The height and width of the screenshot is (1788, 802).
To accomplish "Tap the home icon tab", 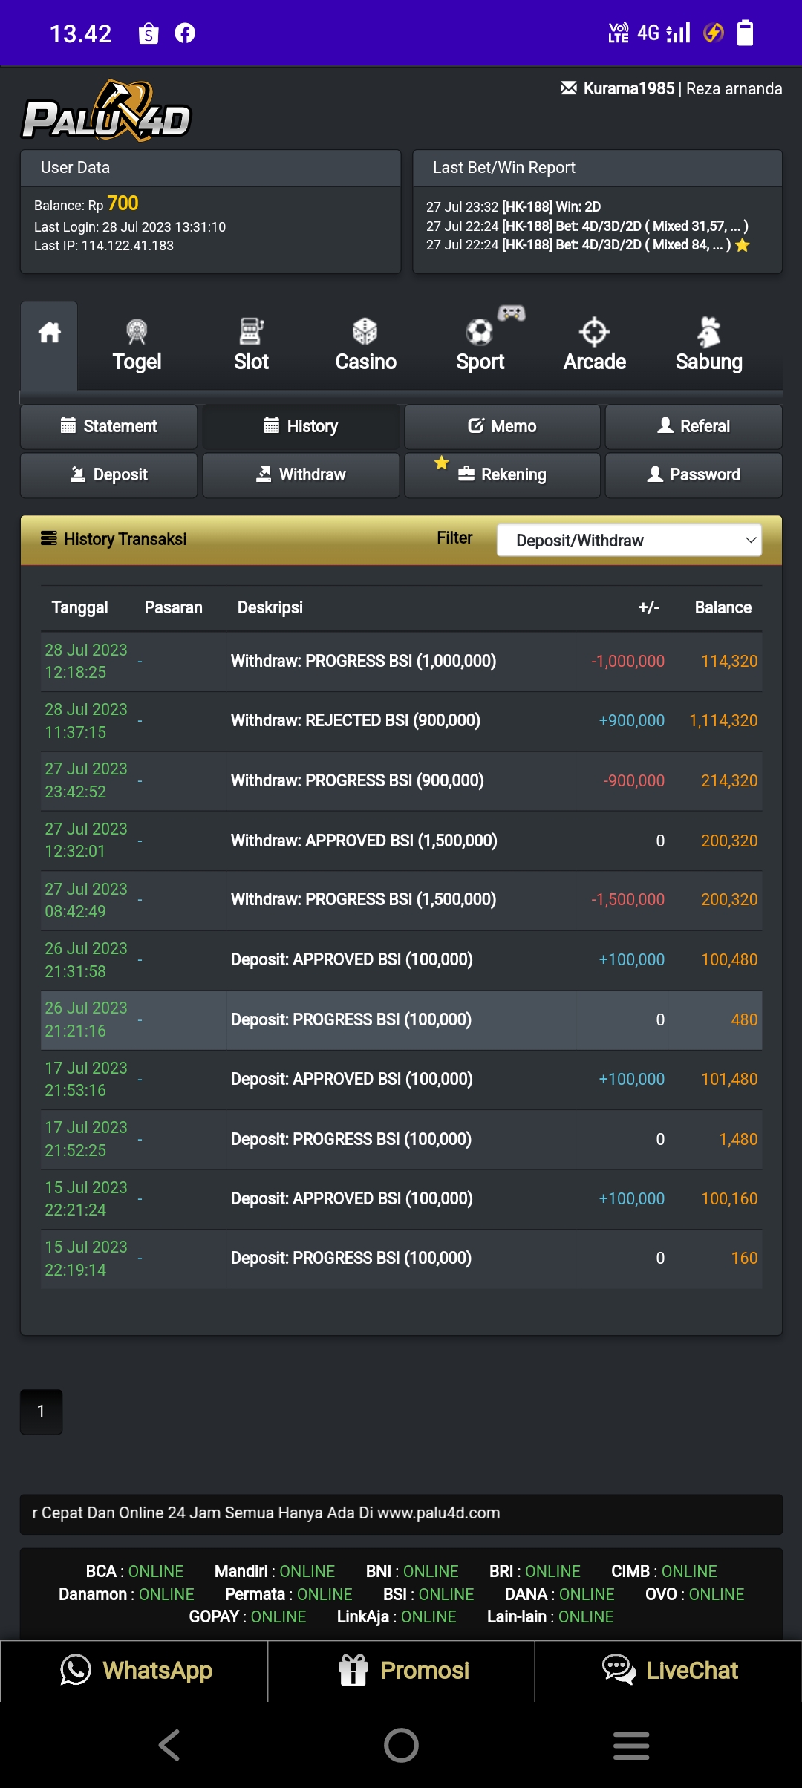I will click(x=49, y=334).
